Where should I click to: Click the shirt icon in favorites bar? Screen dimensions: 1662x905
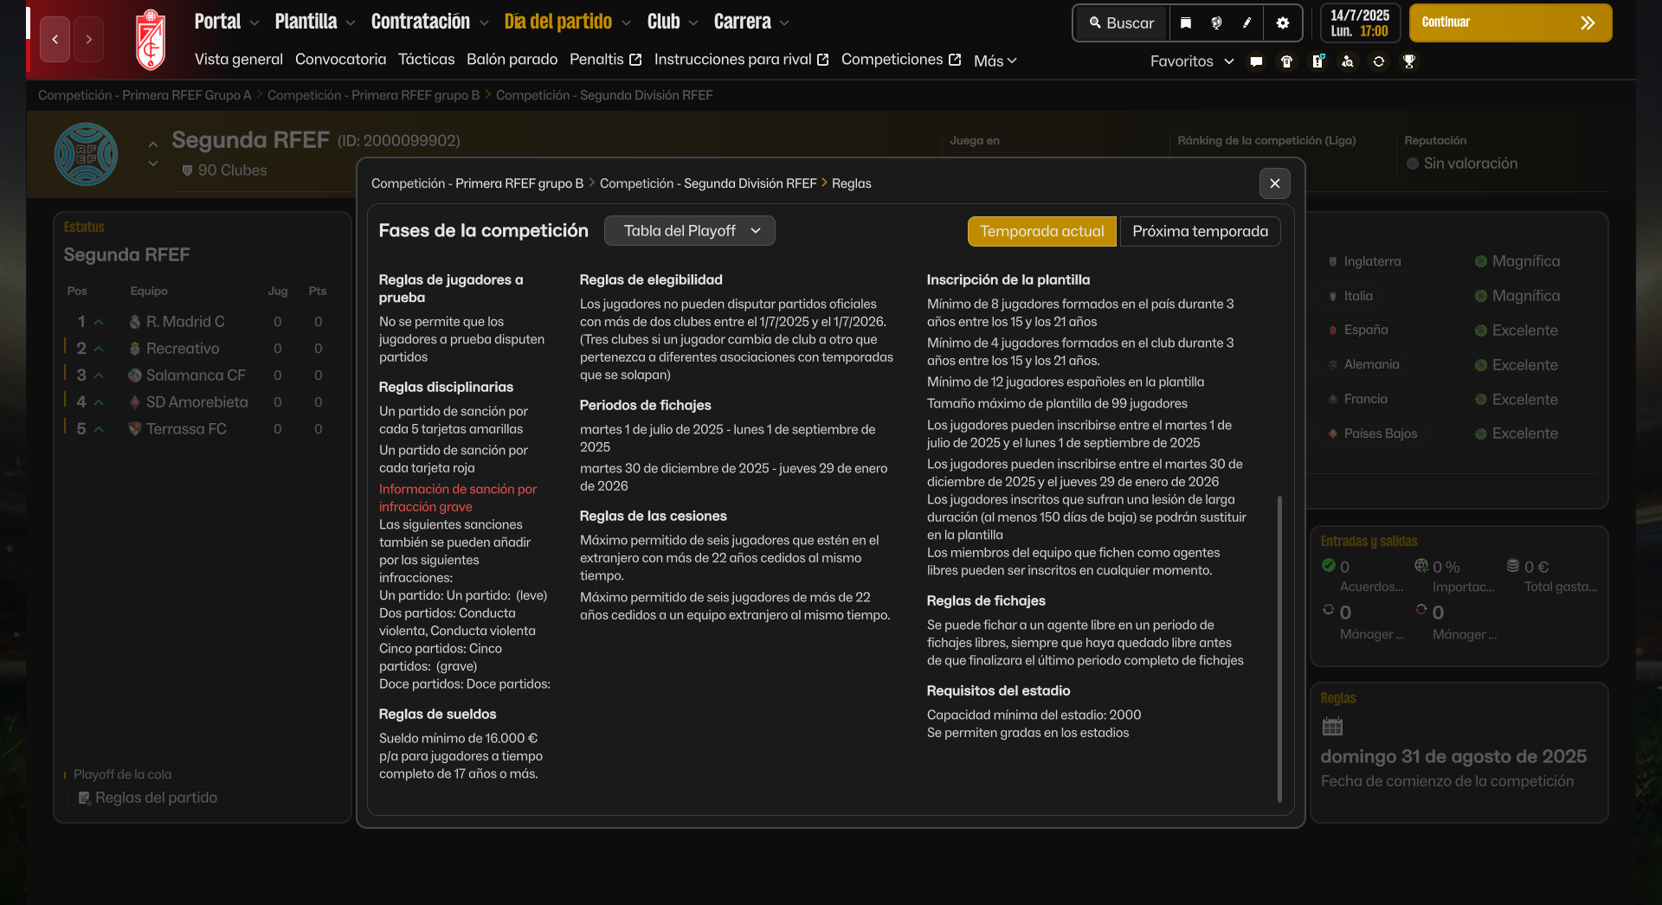(x=1287, y=61)
